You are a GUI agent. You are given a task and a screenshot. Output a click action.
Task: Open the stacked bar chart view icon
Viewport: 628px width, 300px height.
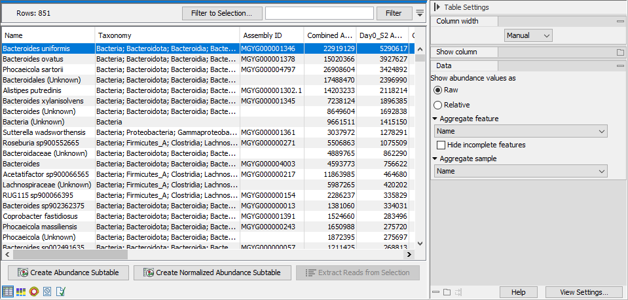click(x=21, y=291)
